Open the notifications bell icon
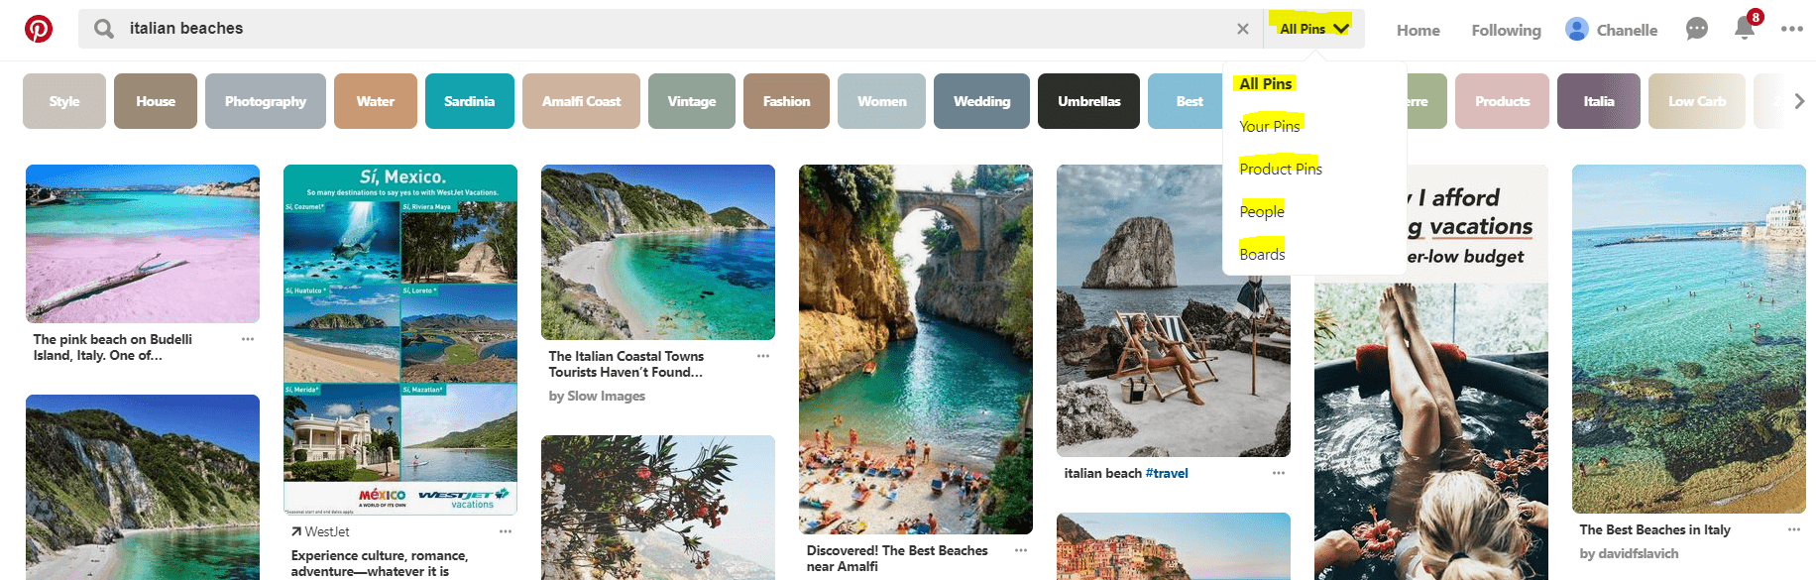The image size is (1816, 580). point(1745,29)
